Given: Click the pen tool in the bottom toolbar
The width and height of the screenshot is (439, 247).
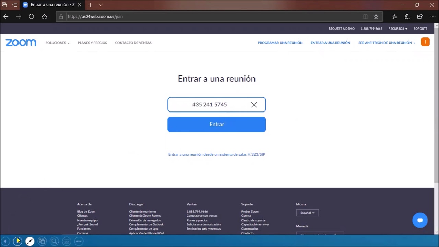Looking at the screenshot, I should tap(30, 241).
